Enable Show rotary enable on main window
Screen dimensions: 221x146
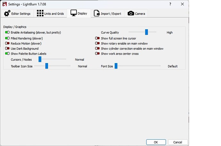click(97, 43)
